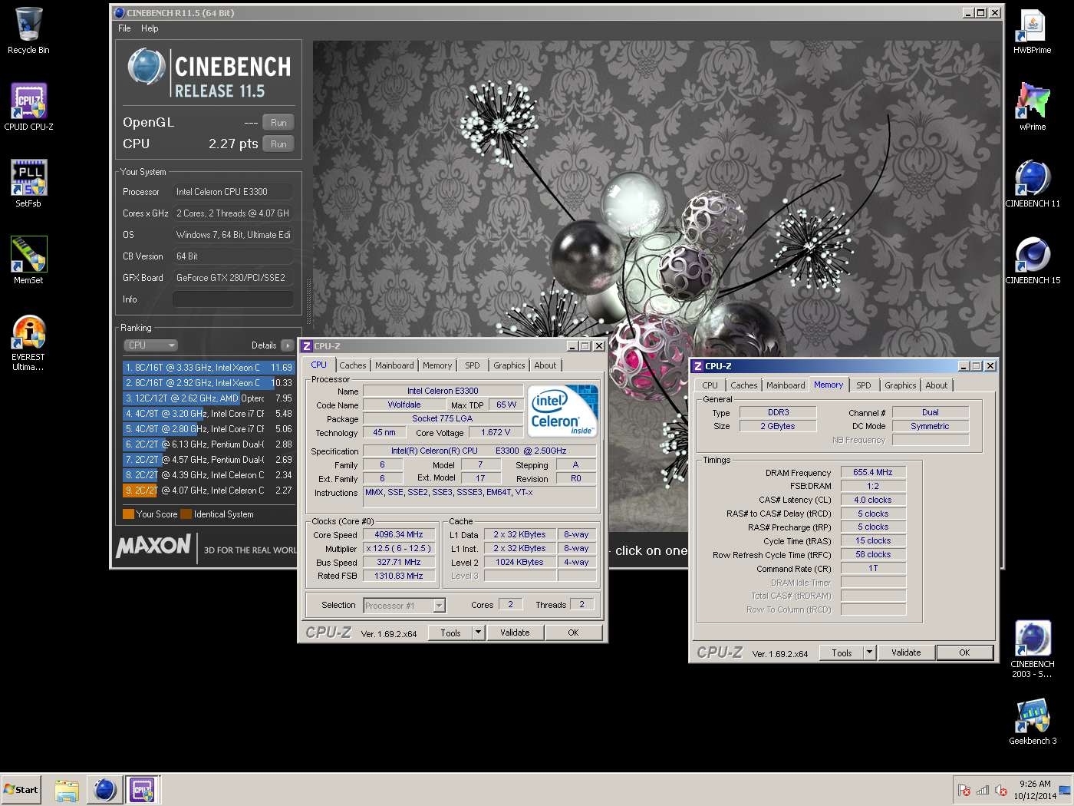Click the Intel Celeron inside logo
This screenshot has width=1074, height=806.
click(563, 411)
